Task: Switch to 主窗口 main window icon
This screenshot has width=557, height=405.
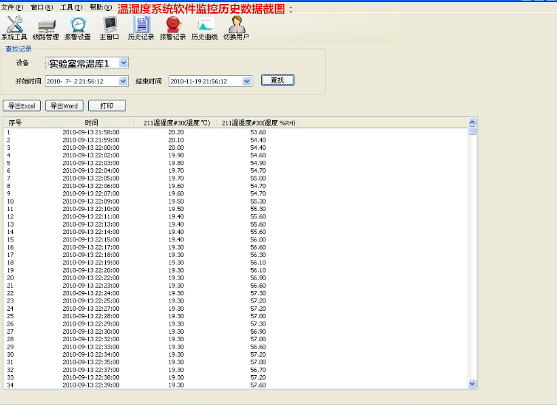Action: 109,26
